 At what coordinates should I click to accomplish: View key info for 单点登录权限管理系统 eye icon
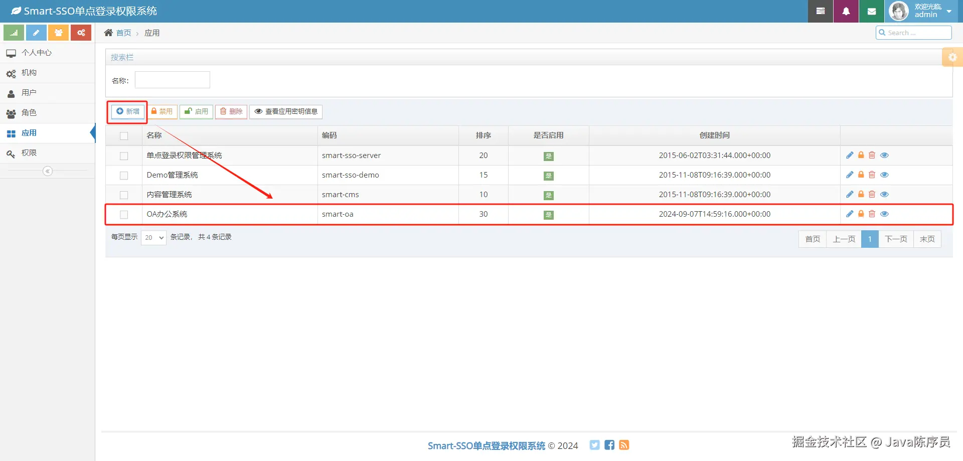coord(885,155)
